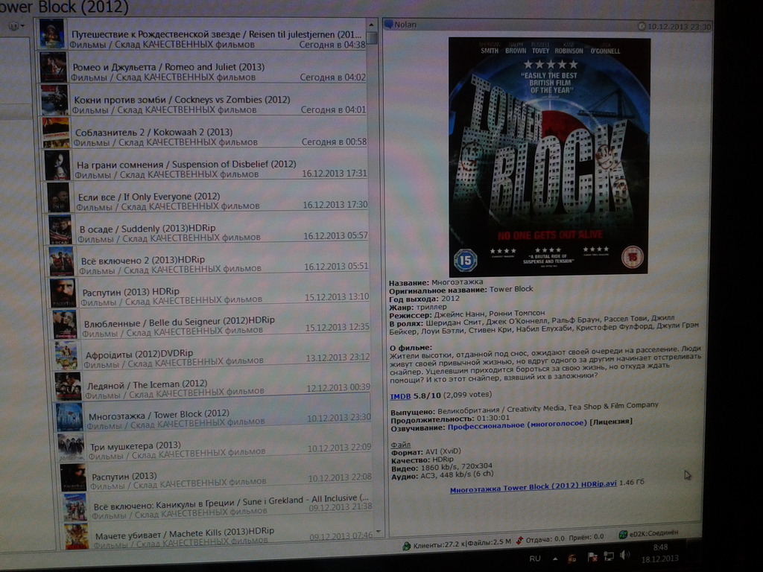Click the clock icon beside the post date
This screenshot has height=572, width=763.
pyautogui.click(x=642, y=26)
